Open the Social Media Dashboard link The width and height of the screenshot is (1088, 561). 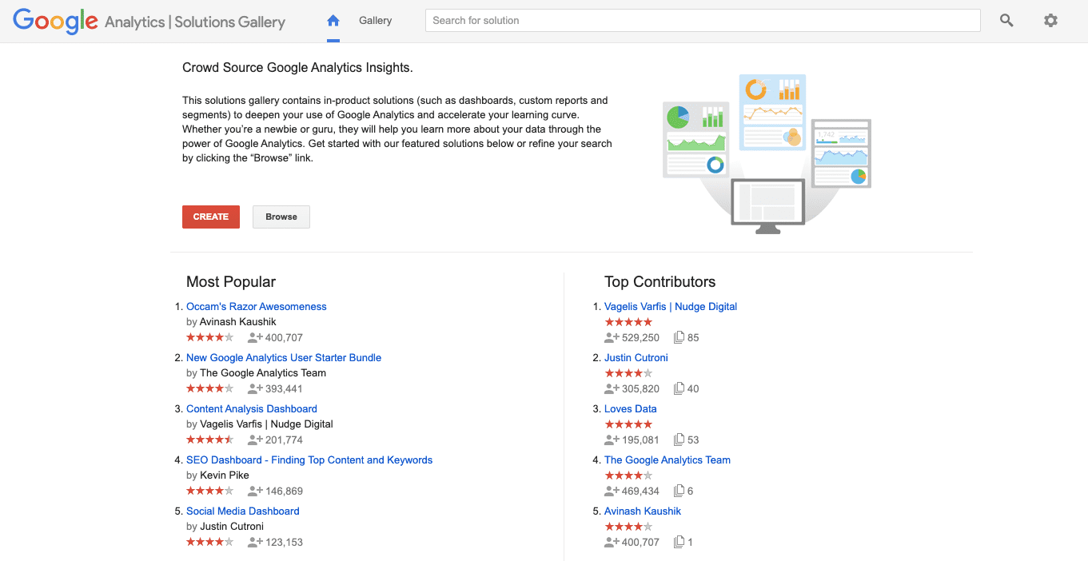[243, 511]
